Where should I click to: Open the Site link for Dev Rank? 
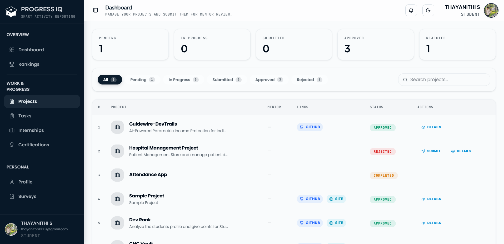click(x=336, y=223)
